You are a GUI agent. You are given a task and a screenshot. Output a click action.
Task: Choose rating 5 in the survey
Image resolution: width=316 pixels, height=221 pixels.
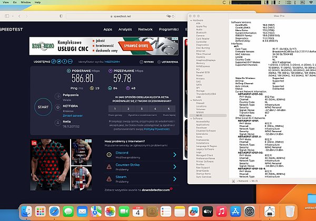point(169,108)
